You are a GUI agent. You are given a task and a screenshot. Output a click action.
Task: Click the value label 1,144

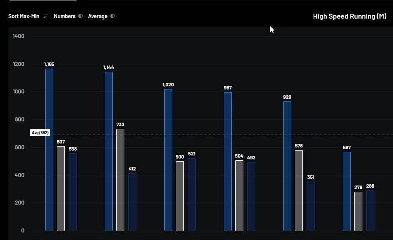[108, 67]
